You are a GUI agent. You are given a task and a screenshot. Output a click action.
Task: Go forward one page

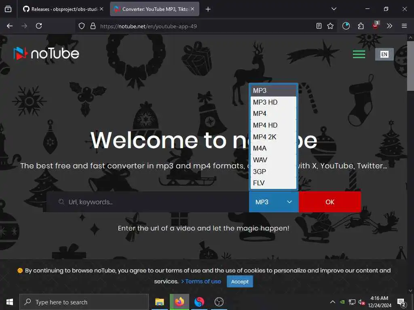(x=24, y=26)
